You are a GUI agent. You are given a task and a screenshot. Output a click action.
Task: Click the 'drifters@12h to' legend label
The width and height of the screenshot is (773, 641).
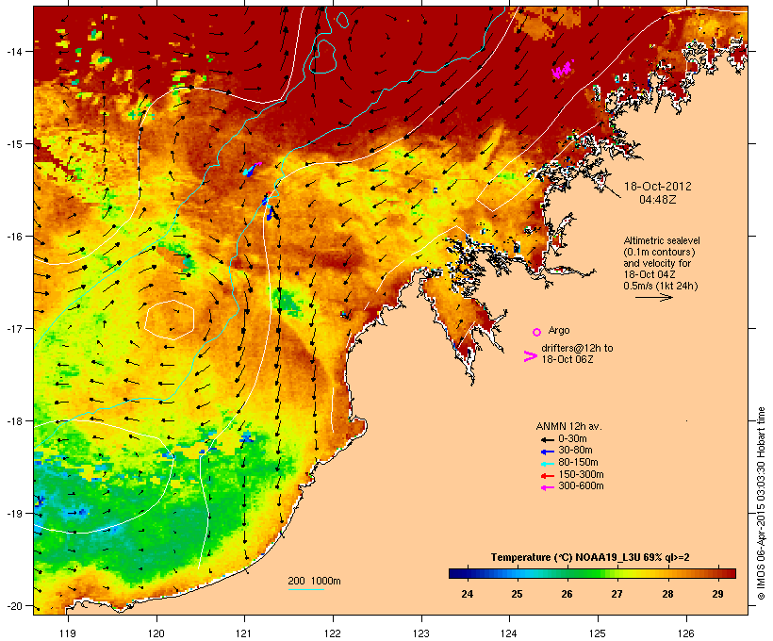[577, 348]
